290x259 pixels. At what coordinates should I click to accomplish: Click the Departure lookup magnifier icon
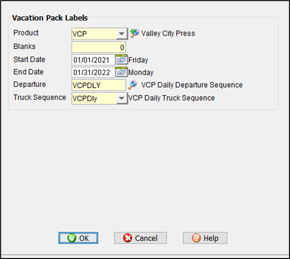(133, 85)
